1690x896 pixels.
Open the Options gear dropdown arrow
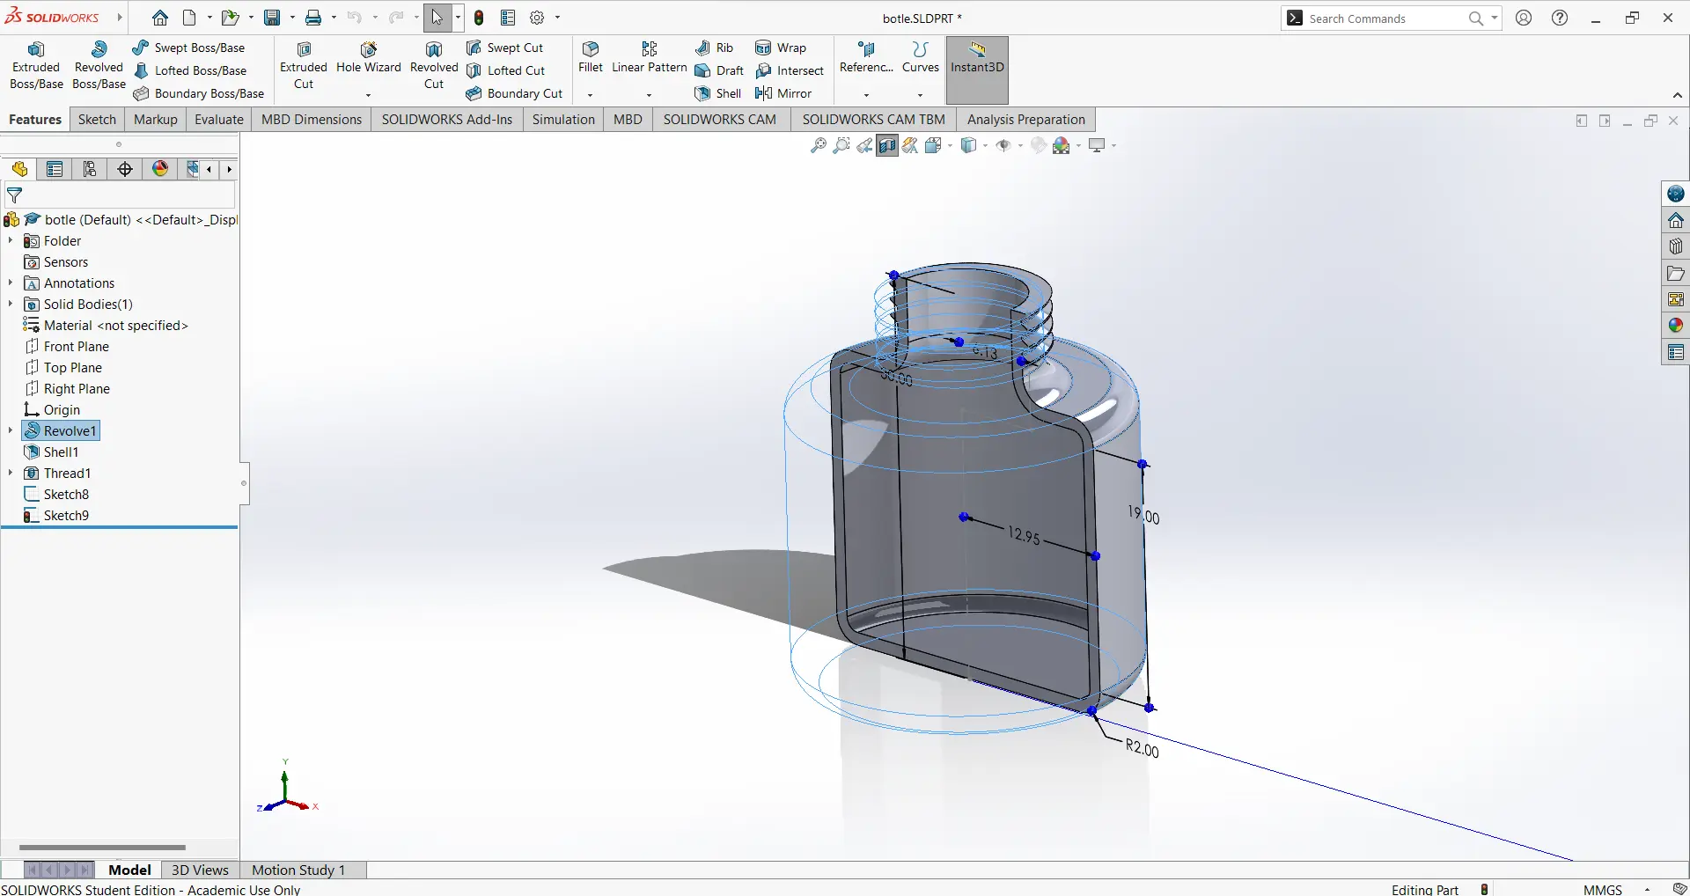(557, 18)
